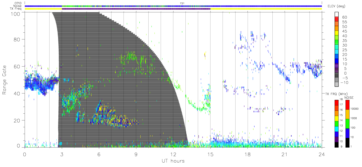Click the 10000 label on NOISE colorbar

(x=355, y=109)
